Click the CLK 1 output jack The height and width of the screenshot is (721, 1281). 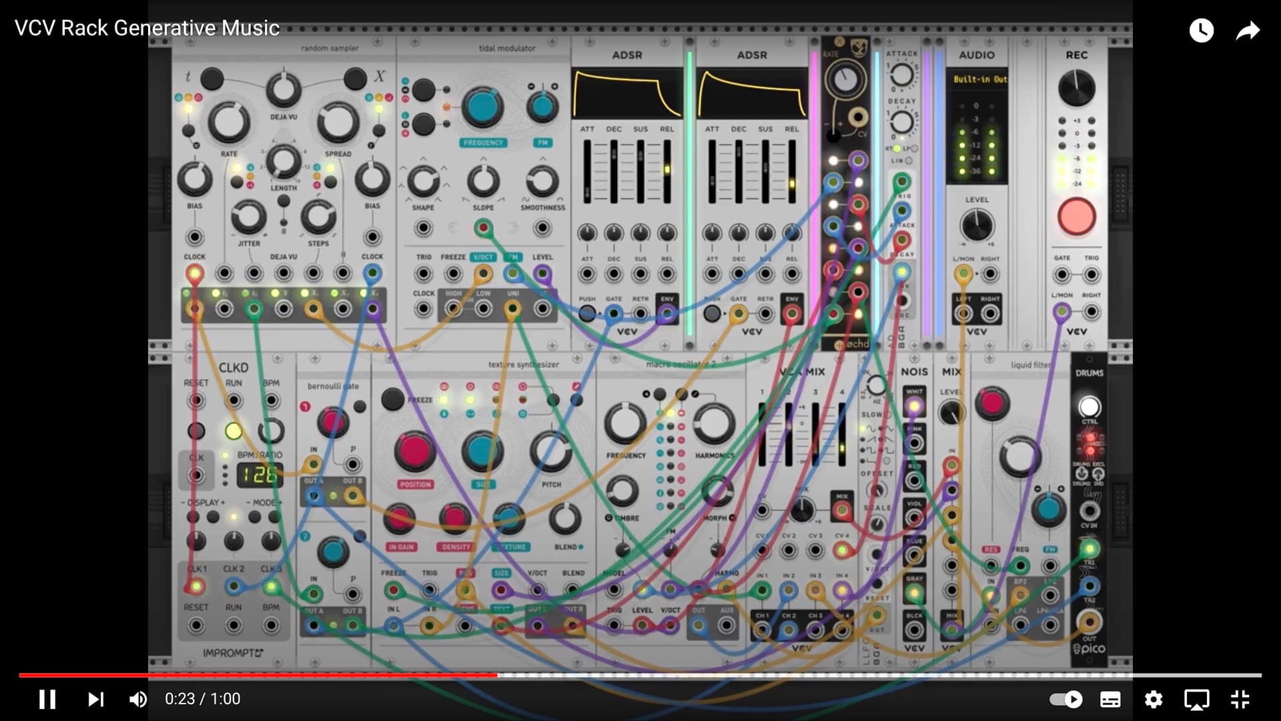tap(196, 587)
